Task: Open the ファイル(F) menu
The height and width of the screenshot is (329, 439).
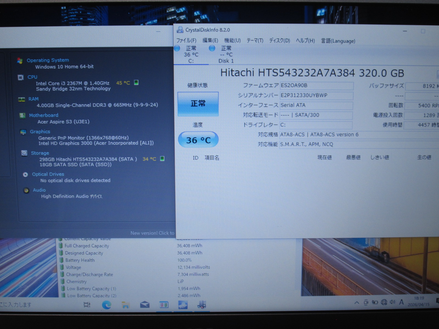Action: click(186, 41)
